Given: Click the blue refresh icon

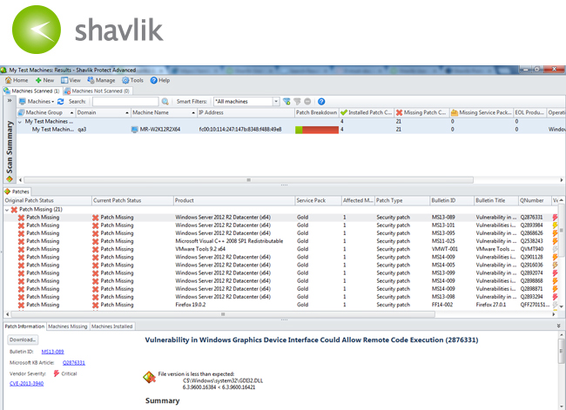Looking at the screenshot, I should tap(61, 102).
